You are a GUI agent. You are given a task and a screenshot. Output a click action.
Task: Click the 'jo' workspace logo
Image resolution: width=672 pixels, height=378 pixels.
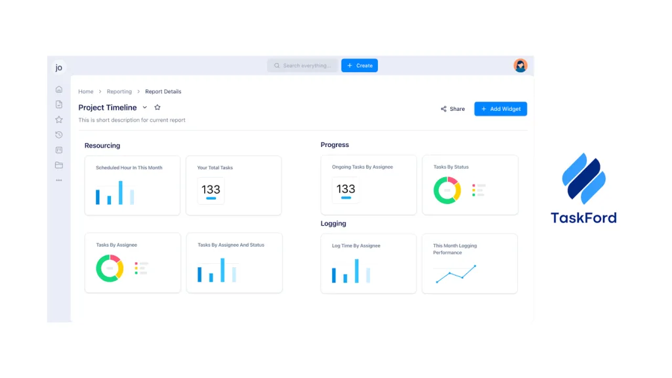59,68
